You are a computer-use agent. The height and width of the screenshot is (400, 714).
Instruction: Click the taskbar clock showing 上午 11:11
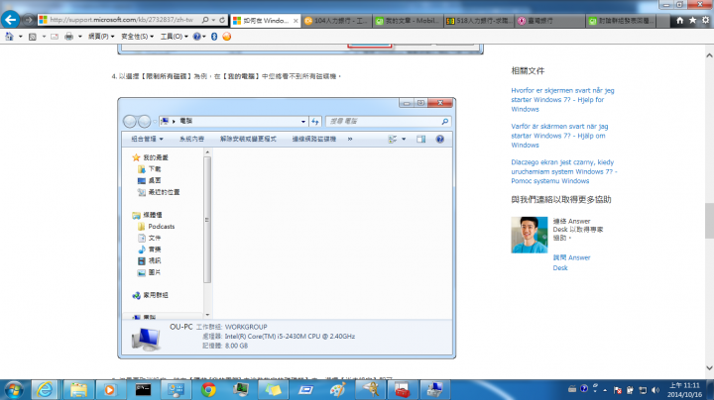point(684,390)
